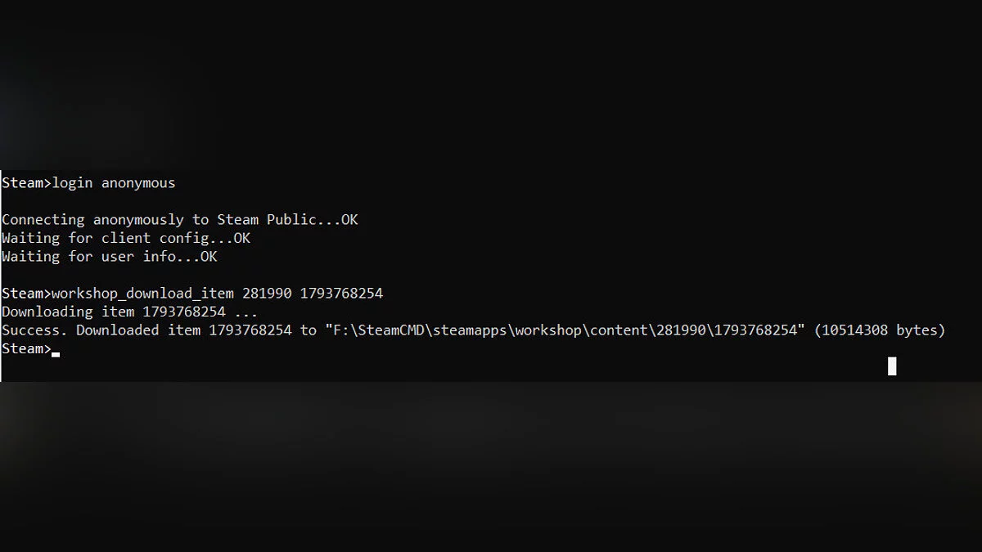Image resolution: width=982 pixels, height=552 pixels.
Task: Click "OK" after Steam Public connection
Action: (x=349, y=220)
